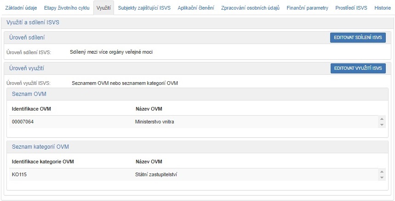Switch to Etapy životního cyklu tab
The height and width of the screenshot is (201, 395).
click(67, 8)
